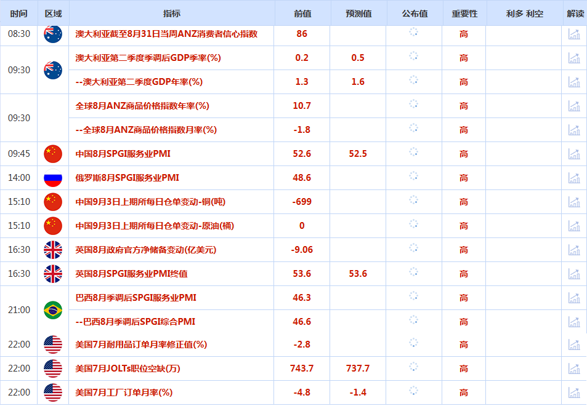This screenshot has width=587, height=406.
Task: Open chart icon for 美国7月工厂订单月率 row
Action: (x=574, y=392)
